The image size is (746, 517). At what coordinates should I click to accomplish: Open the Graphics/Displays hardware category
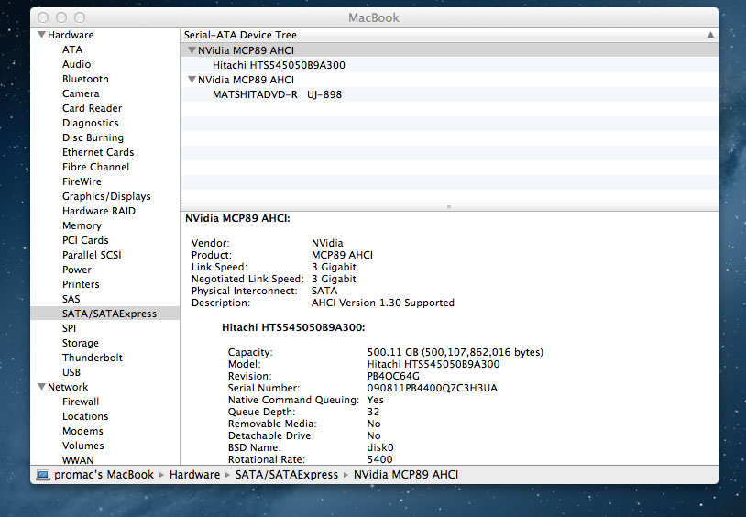tap(106, 196)
